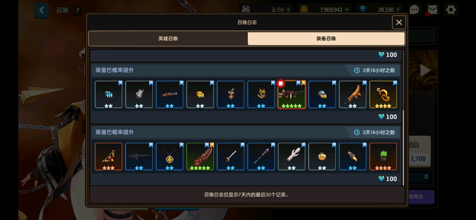Viewport: 476px width, 220px height.
Task: Open the purple-tipped spear item
Action: [261, 157]
